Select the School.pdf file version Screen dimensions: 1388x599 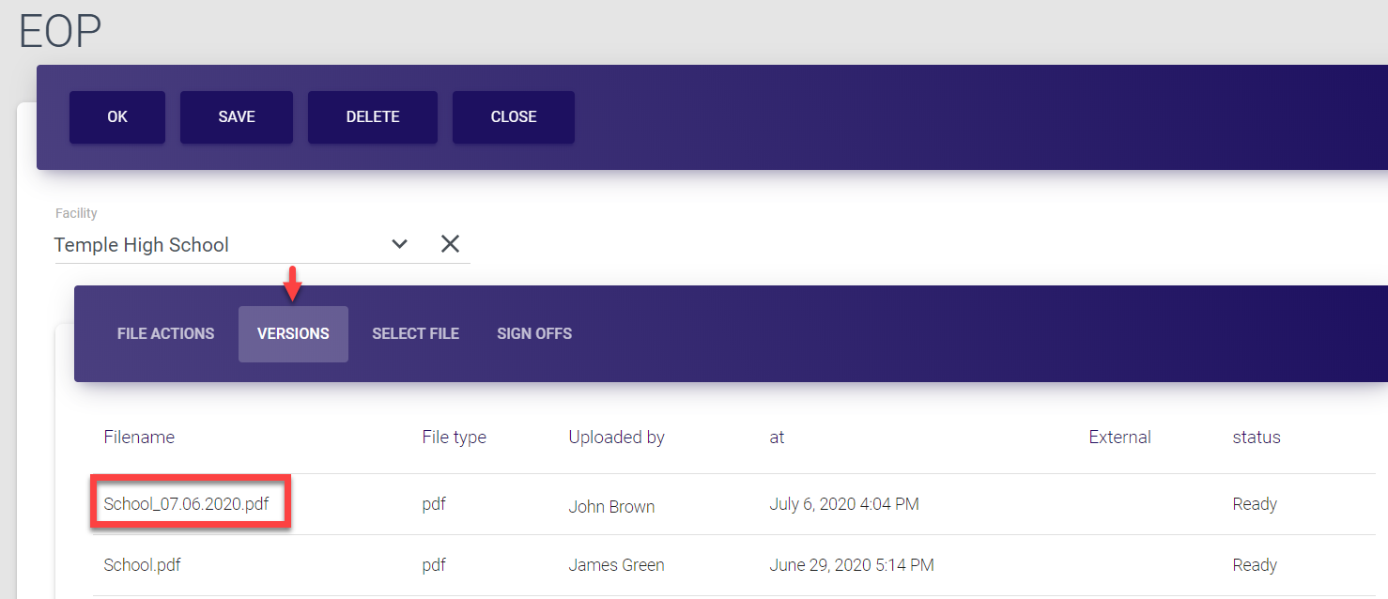(142, 565)
